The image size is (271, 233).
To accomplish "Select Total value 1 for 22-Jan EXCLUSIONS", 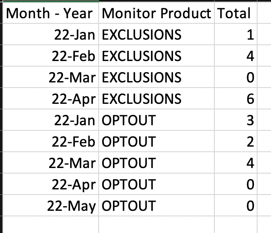I will pos(236,34).
